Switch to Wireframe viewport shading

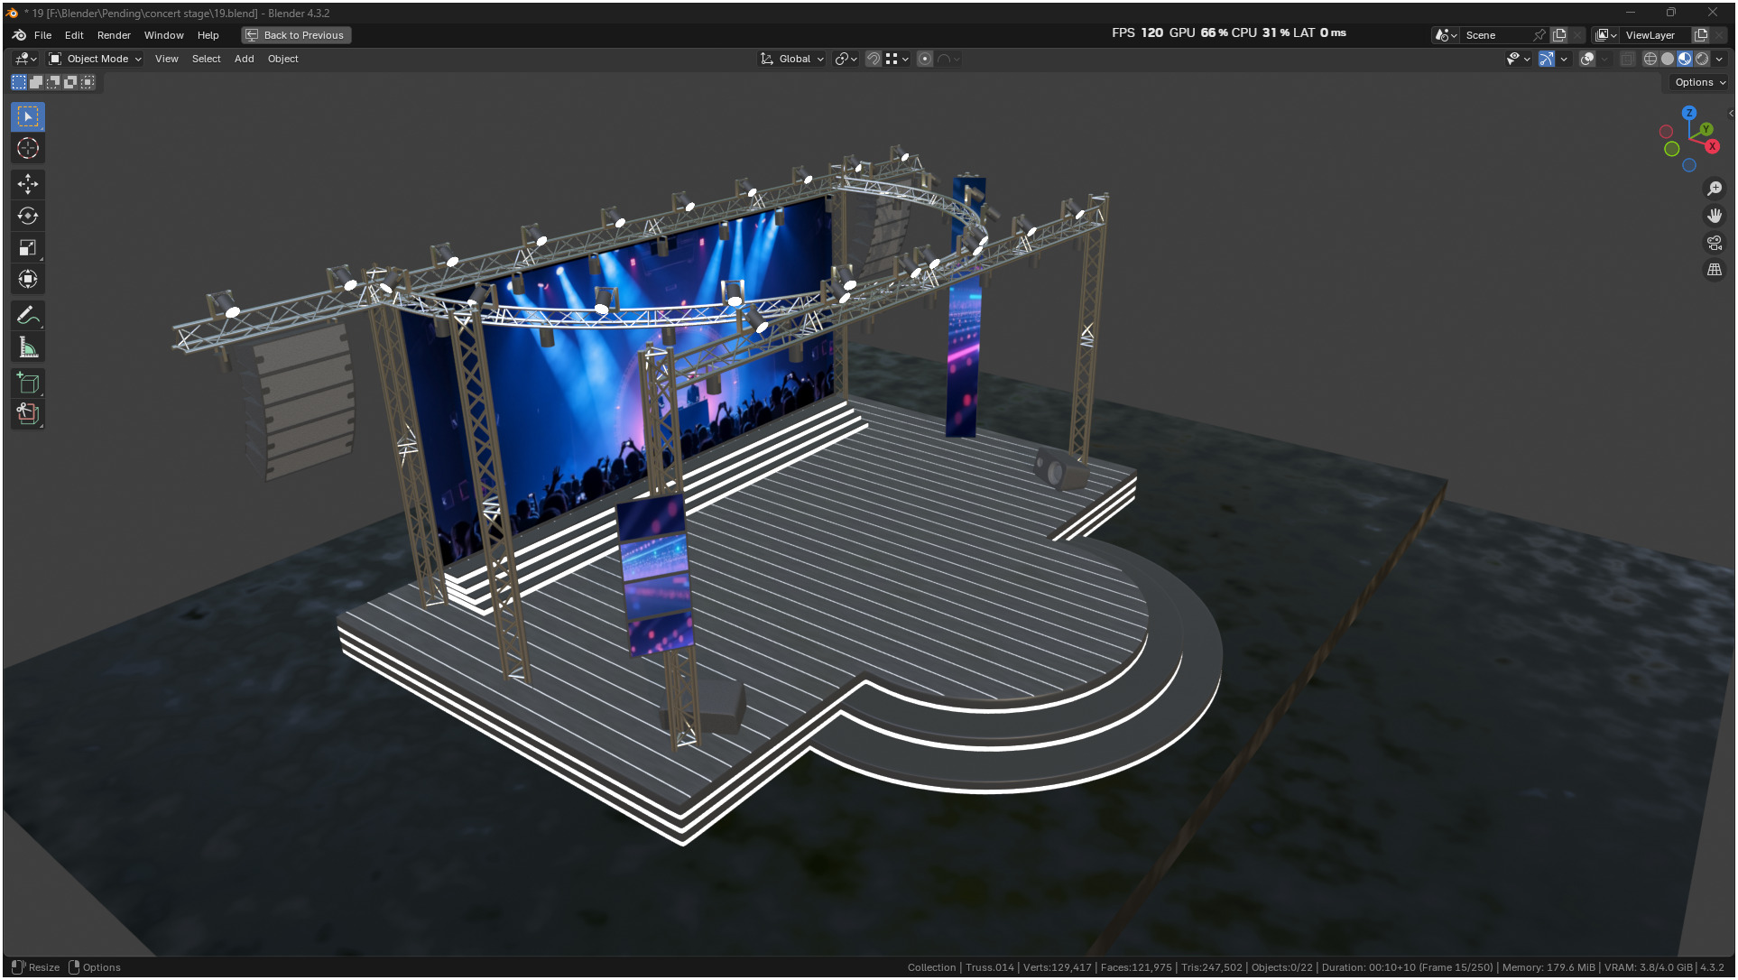1650,59
